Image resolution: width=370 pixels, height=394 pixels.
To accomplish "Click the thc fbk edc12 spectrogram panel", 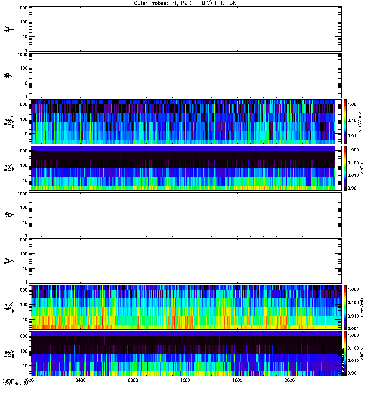I will pos(185,307).
